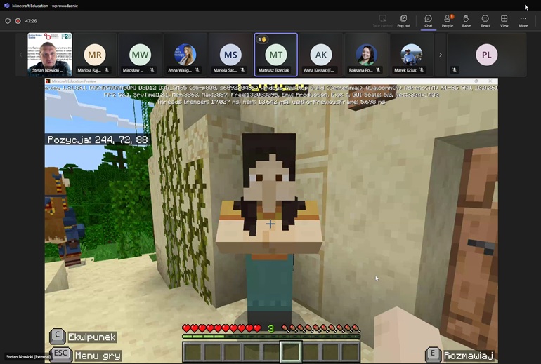Click the recording indicator icon

(18, 21)
